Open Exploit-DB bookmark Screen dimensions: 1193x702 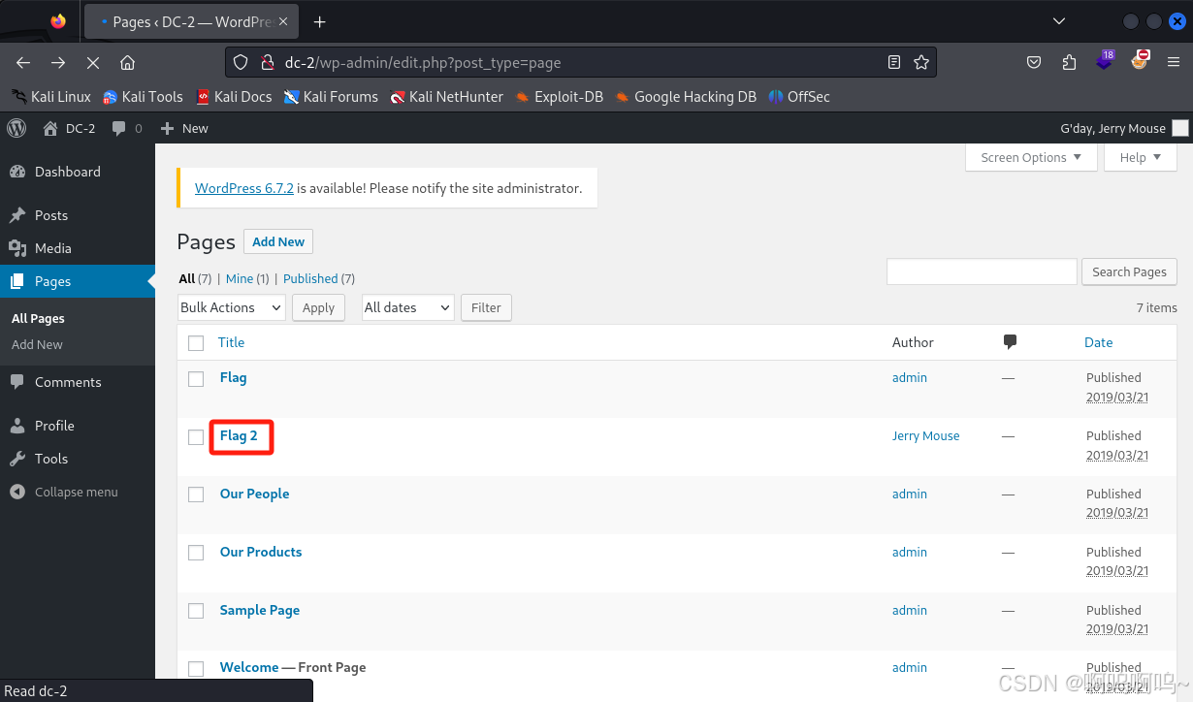coord(559,96)
